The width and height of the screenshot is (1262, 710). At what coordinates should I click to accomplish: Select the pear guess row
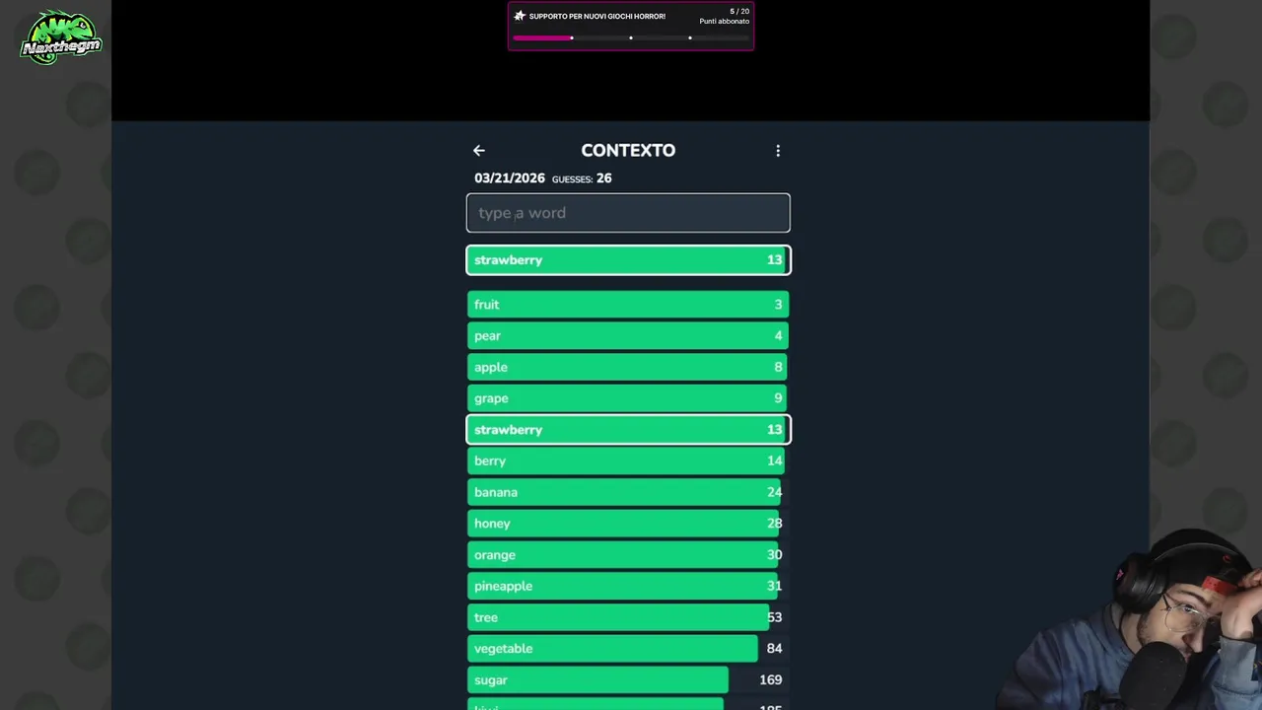[628, 336]
